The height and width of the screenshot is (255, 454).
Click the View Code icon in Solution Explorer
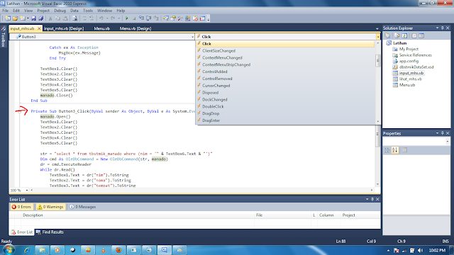point(414,36)
